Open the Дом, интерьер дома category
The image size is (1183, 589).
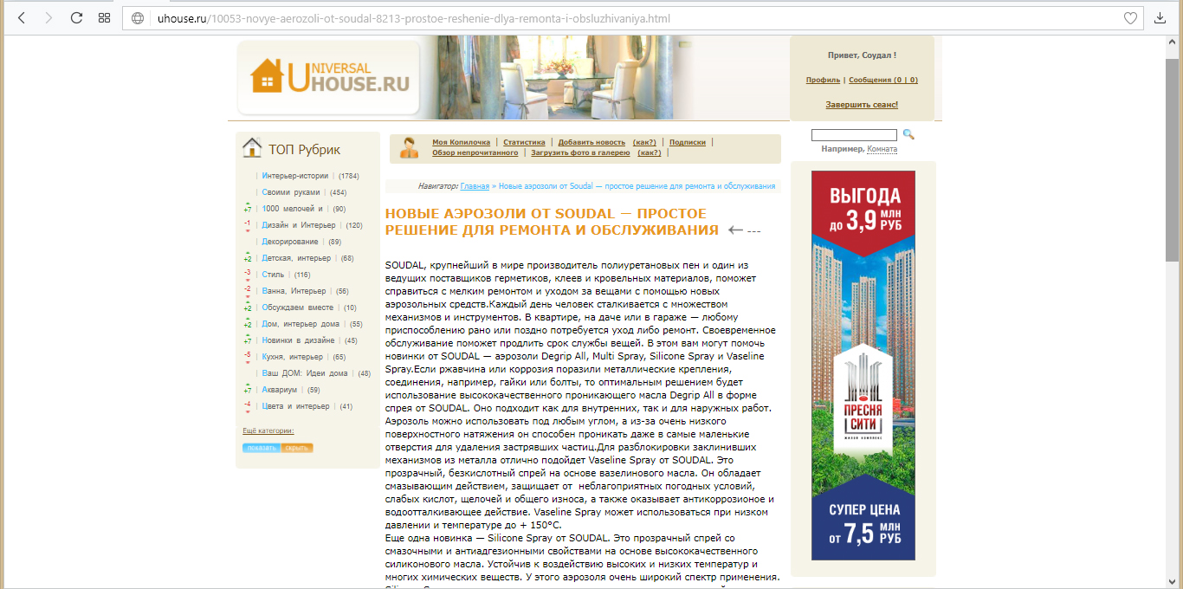pyautogui.click(x=301, y=324)
